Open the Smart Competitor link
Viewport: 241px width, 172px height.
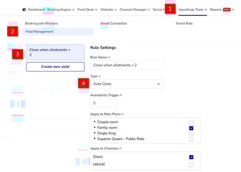point(114,23)
